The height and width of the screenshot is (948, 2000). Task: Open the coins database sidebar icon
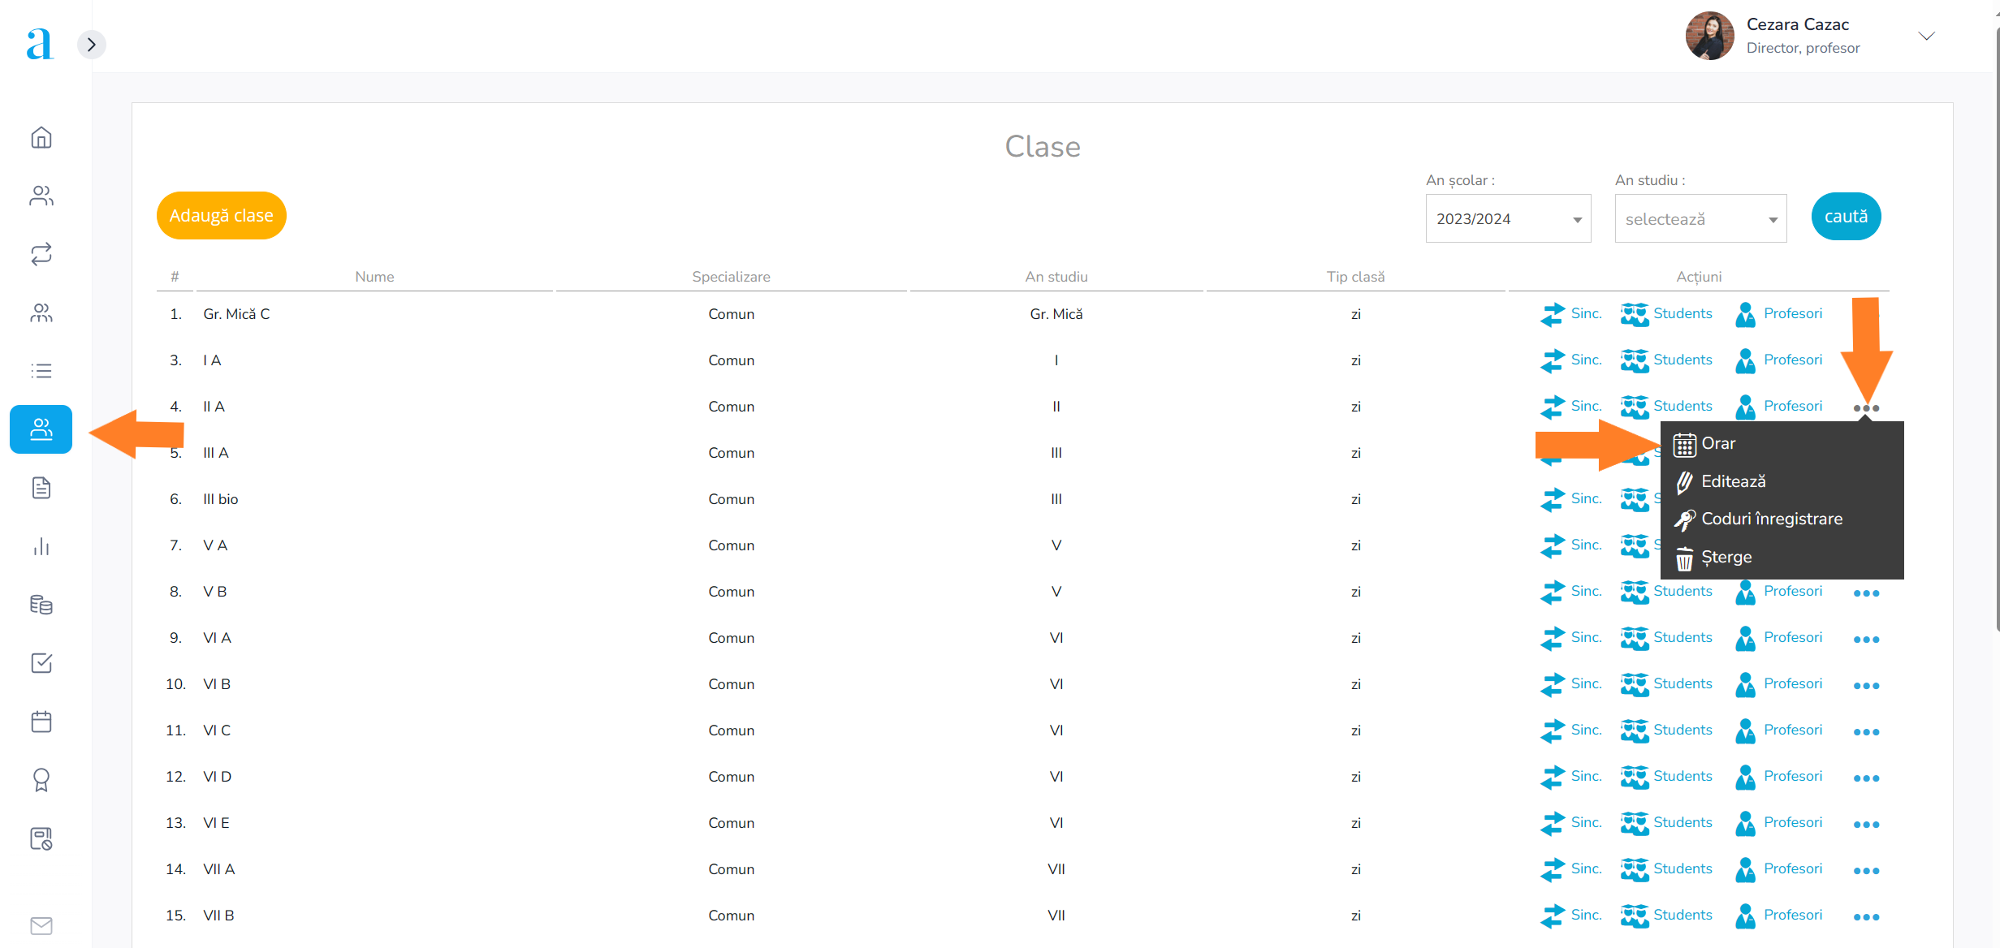point(41,605)
